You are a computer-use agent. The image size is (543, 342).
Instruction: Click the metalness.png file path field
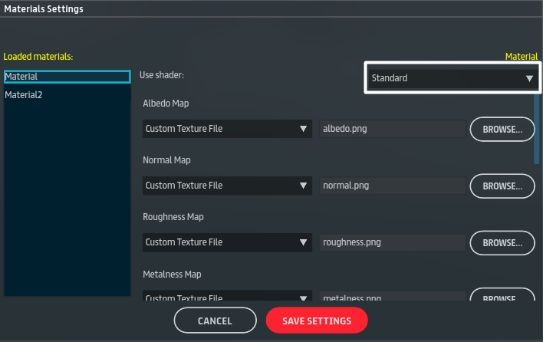point(392,298)
